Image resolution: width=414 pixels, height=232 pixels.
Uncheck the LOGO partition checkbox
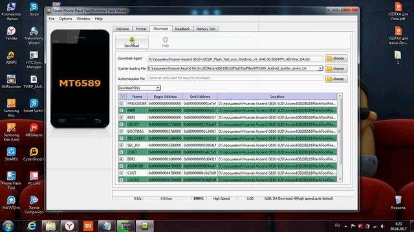(121, 152)
